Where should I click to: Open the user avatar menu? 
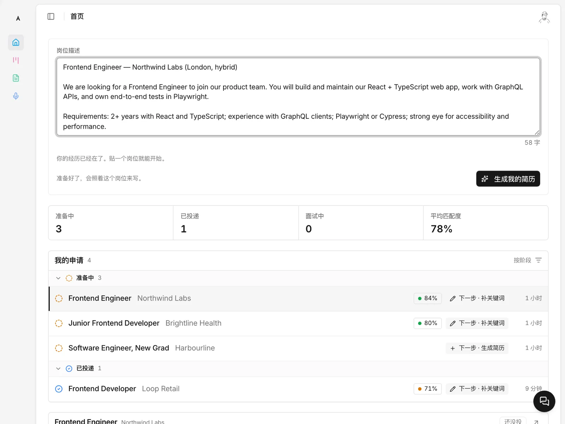point(544,17)
